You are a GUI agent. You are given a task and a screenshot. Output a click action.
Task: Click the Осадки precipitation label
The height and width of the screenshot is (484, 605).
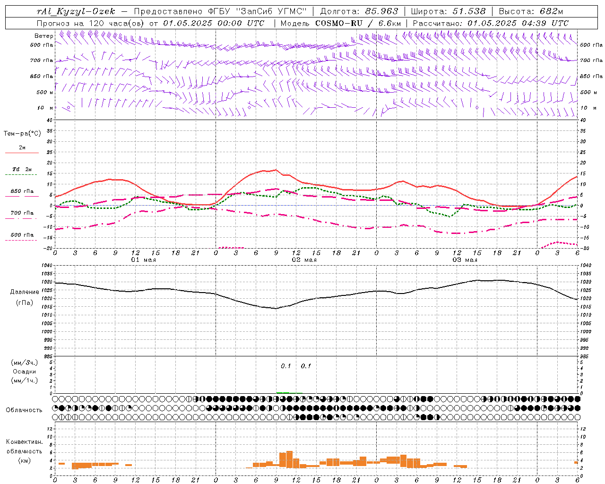click(x=25, y=372)
